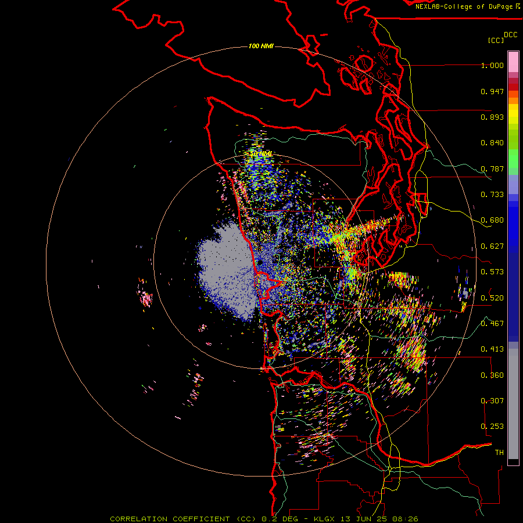
Task: Pick the orange segment of the color bar
Action: [513, 101]
